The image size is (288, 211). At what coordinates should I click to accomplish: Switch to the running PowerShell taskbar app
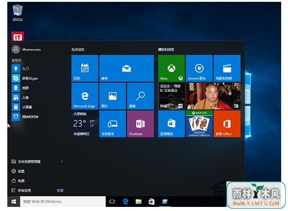pos(165,201)
